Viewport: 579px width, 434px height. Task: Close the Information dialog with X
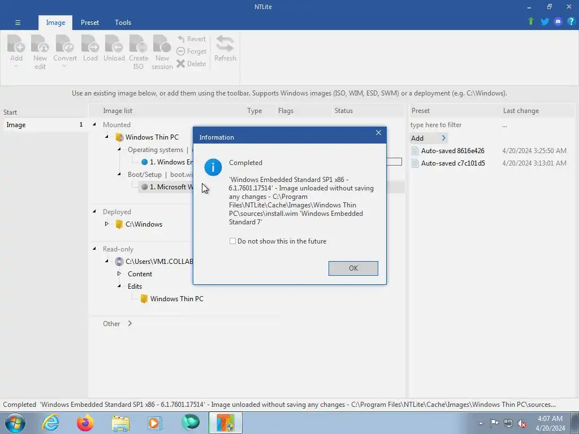(x=378, y=132)
